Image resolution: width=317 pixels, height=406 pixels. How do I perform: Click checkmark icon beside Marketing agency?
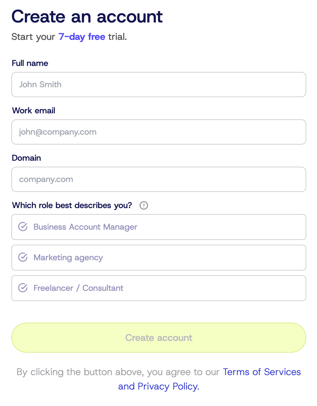pyautogui.click(x=23, y=257)
